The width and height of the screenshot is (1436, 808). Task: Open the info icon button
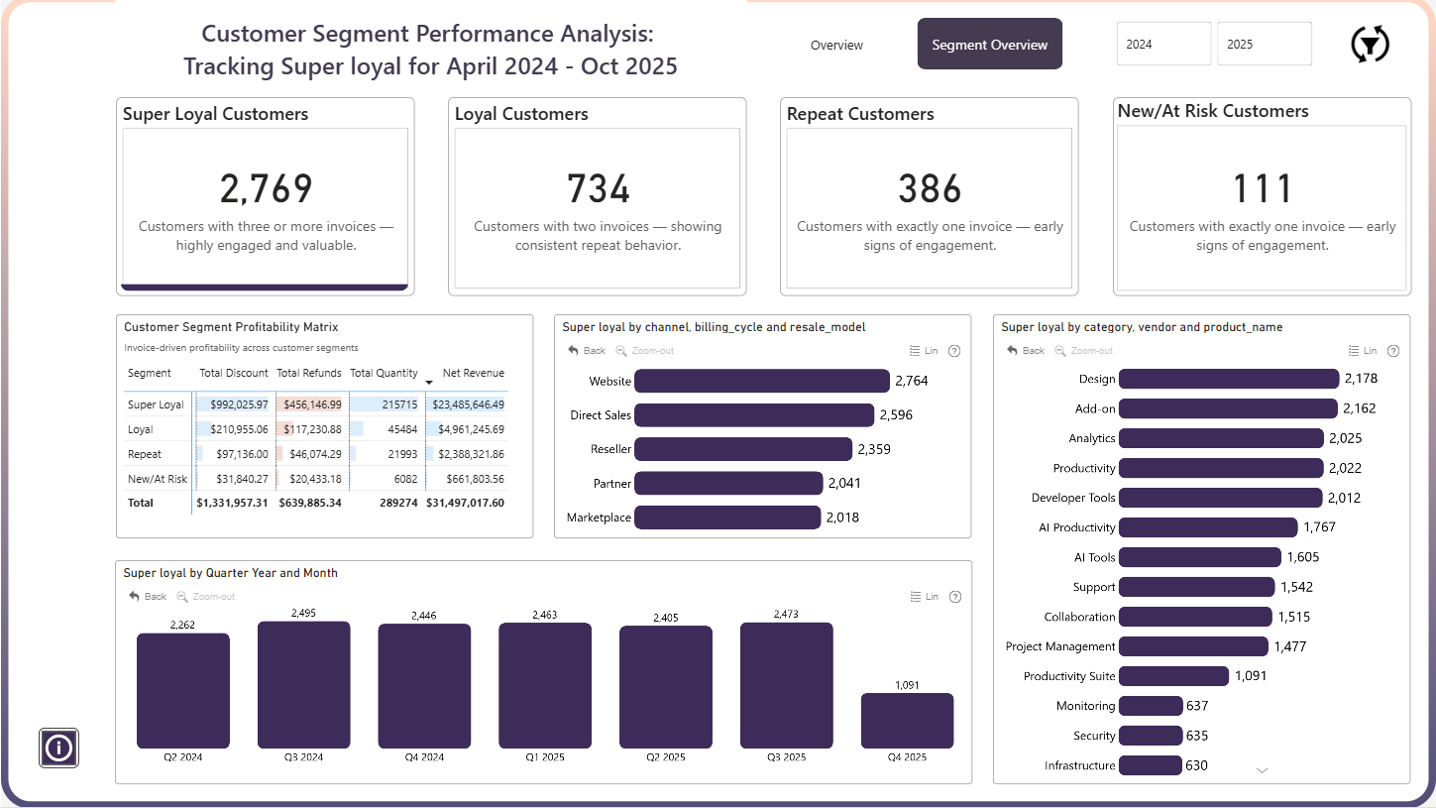tap(59, 748)
